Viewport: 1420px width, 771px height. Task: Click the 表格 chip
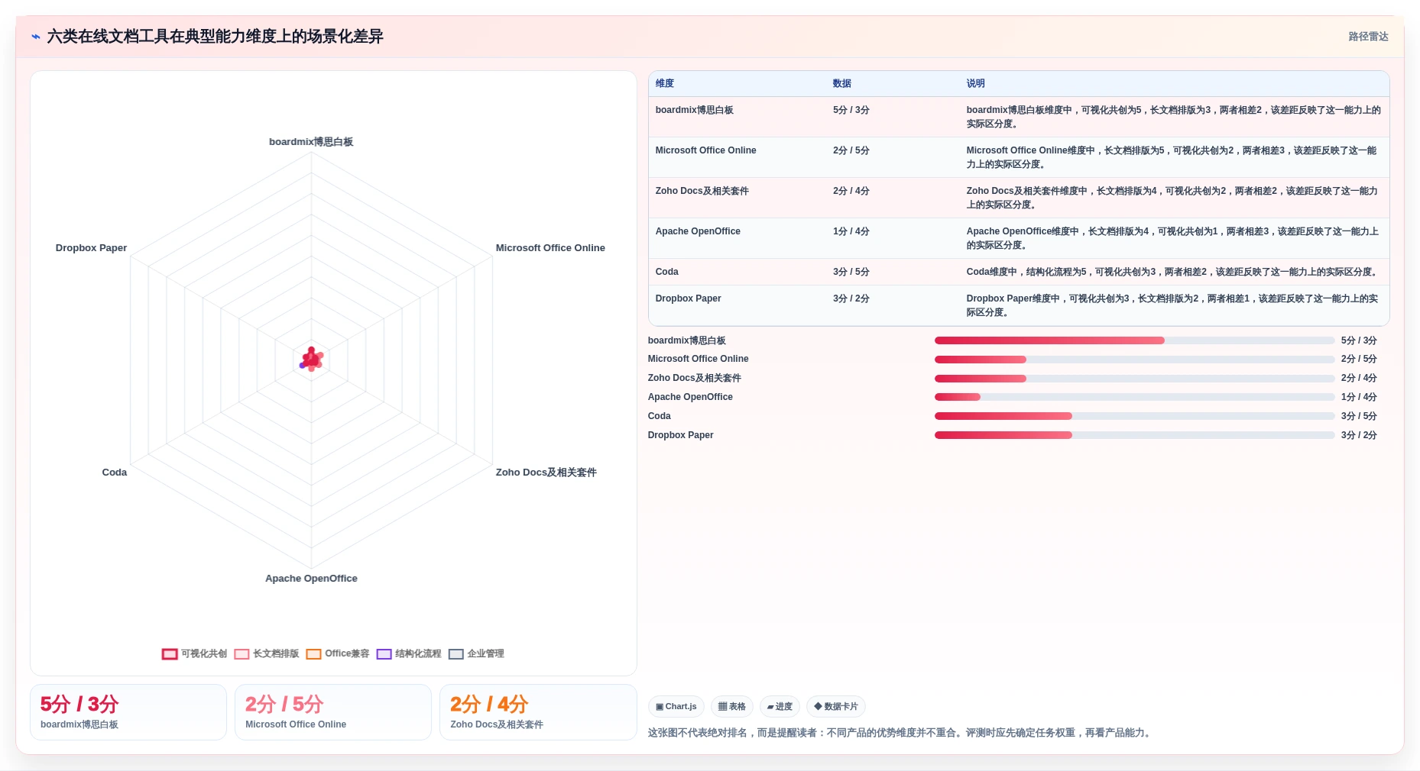point(732,706)
